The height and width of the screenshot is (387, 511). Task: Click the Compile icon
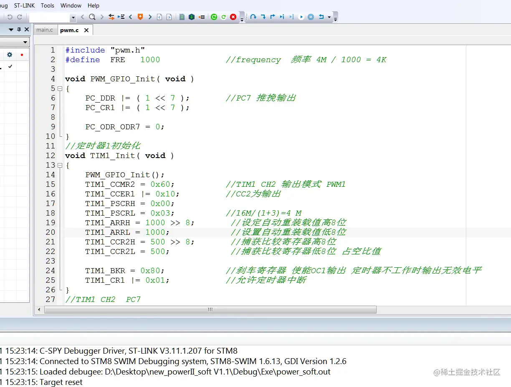click(182, 17)
